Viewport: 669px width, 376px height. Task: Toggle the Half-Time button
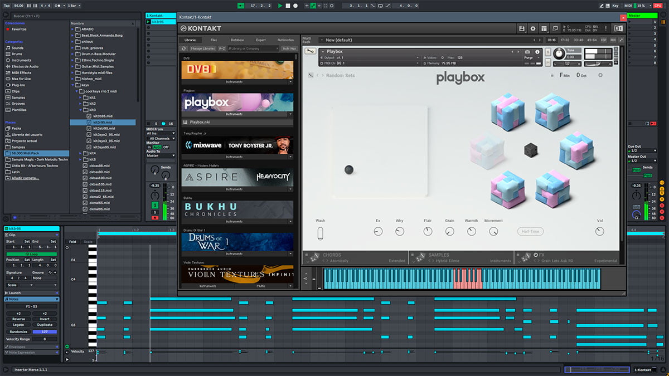click(x=530, y=231)
